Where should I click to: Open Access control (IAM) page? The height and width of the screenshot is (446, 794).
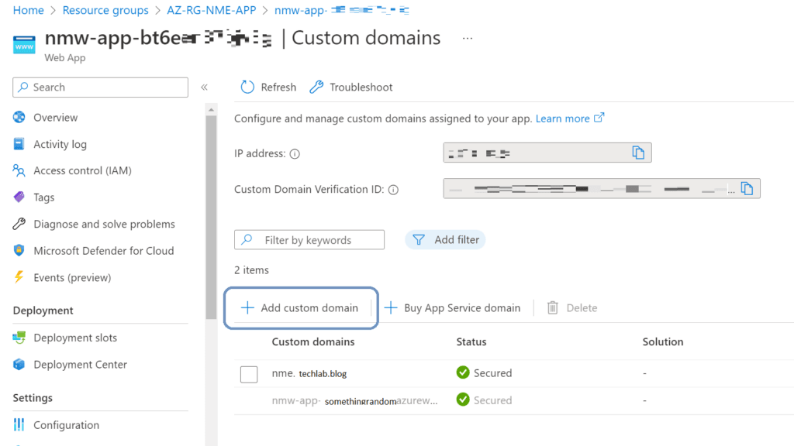[82, 170]
